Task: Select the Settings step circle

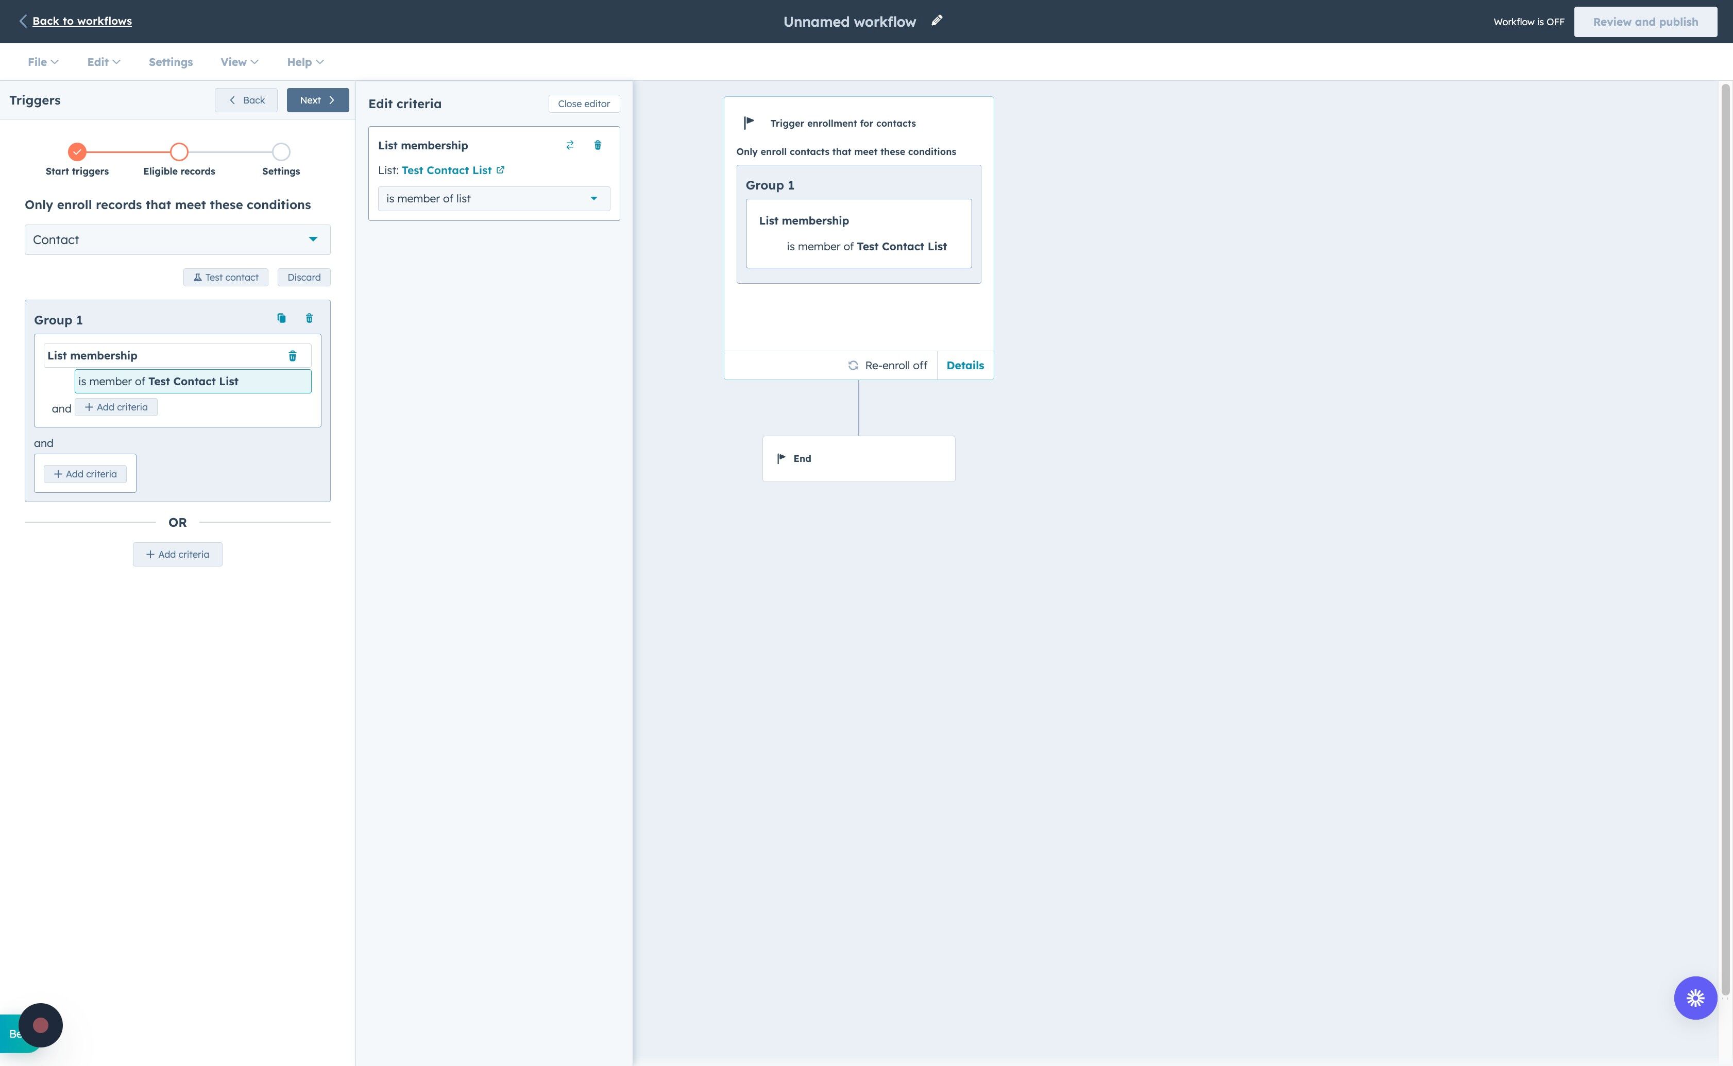Action: pyautogui.click(x=281, y=151)
